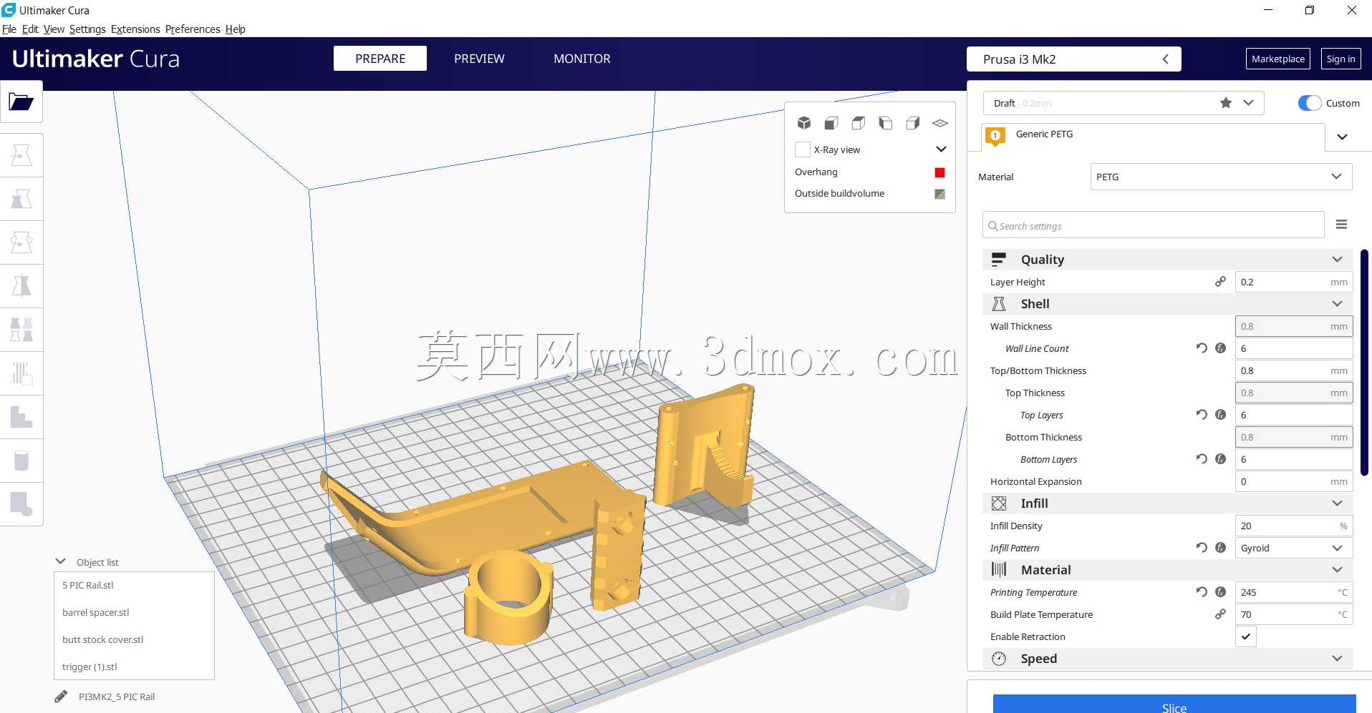Switch camera to the 3D view cube
This screenshot has height=713, width=1372.
804,123
